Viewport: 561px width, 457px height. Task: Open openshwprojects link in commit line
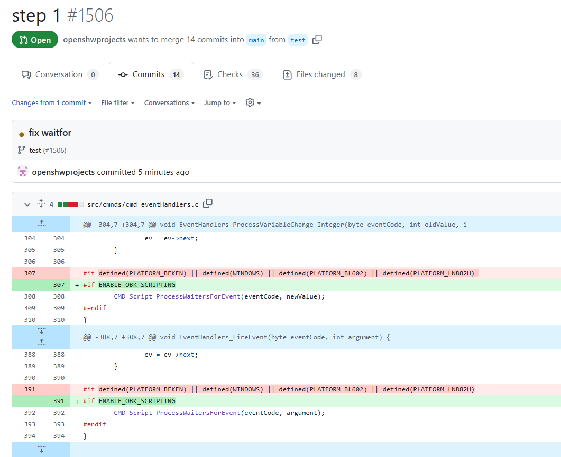pos(63,172)
